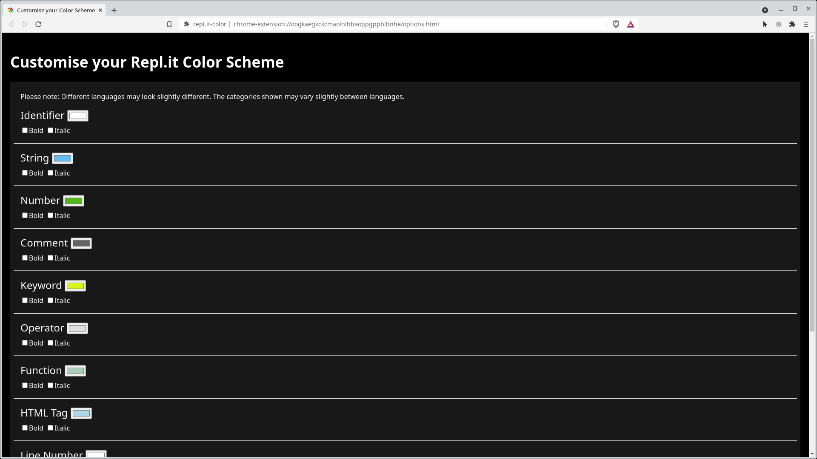The height and width of the screenshot is (459, 817).
Task: Click the page vertical scrollbar thumb
Action: click(812, 186)
